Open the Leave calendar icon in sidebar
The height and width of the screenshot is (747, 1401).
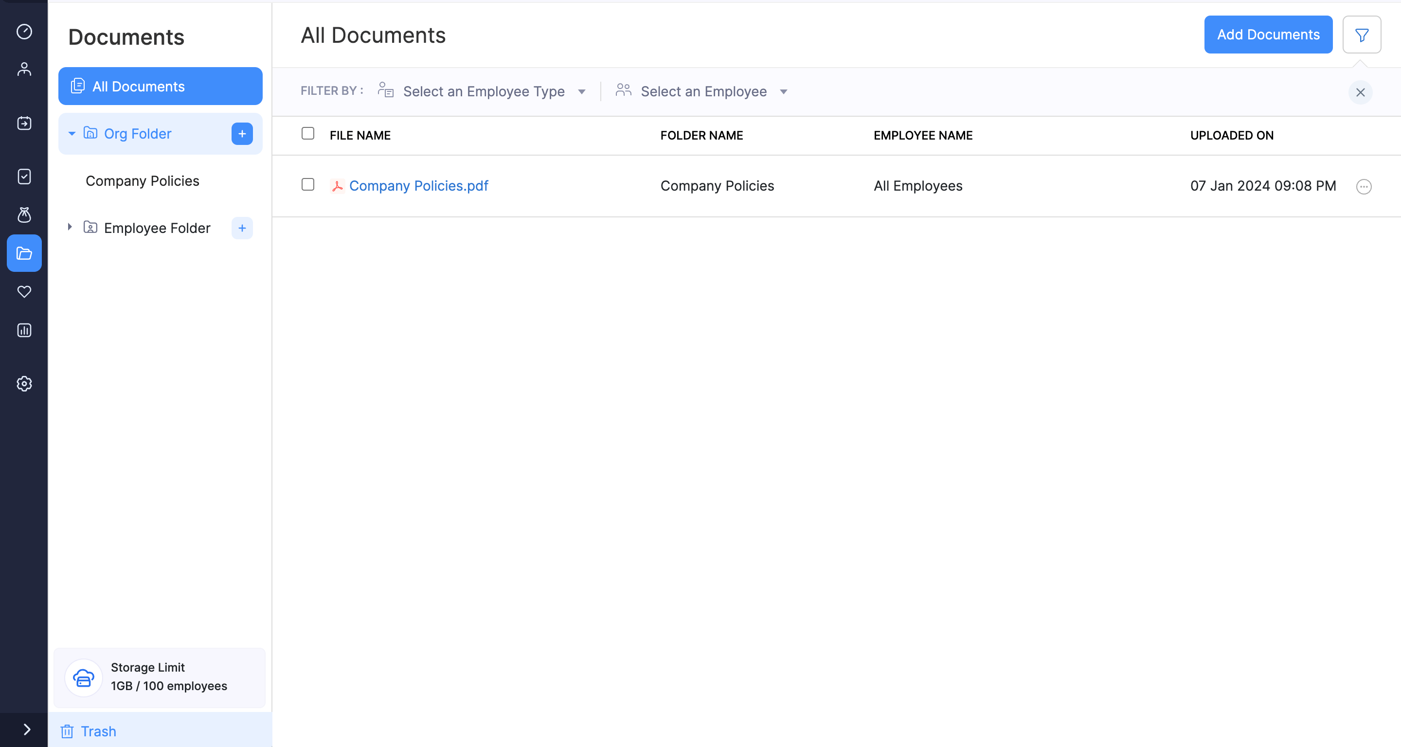[x=24, y=124]
